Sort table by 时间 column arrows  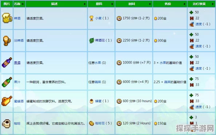pyautogui.click(x=150, y=4)
